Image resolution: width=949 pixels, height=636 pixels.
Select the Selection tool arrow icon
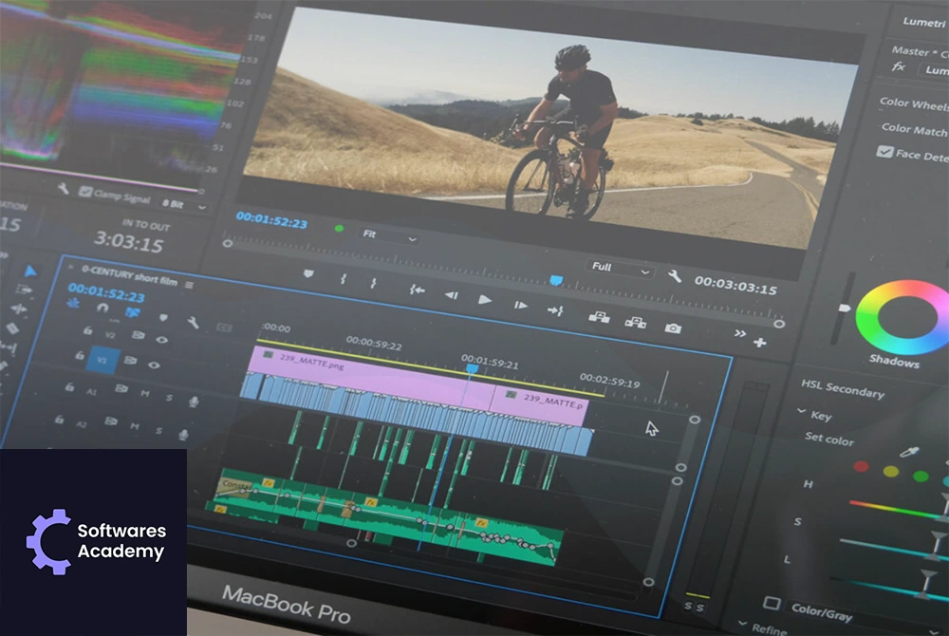click(30, 271)
